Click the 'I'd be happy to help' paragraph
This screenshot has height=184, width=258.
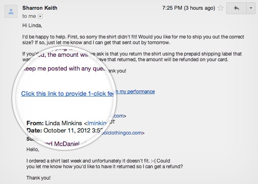133,40
